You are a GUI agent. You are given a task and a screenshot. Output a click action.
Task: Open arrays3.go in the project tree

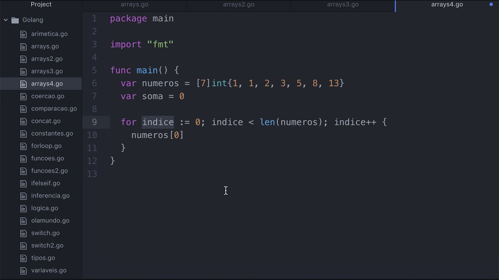pyautogui.click(x=47, y=71)
